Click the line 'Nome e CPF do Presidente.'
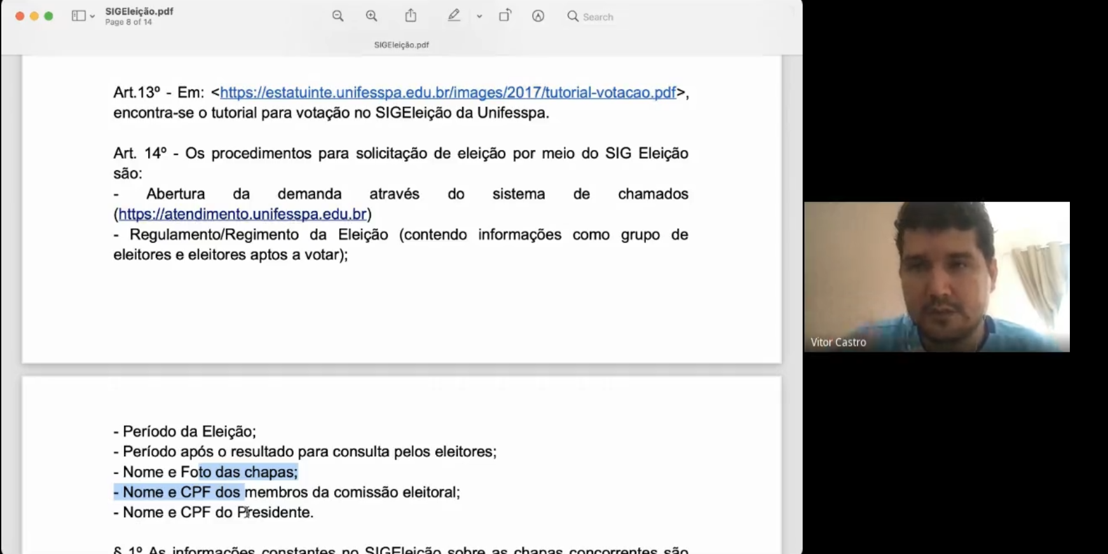Viewport: 1108px width, 554px height. 214,512
